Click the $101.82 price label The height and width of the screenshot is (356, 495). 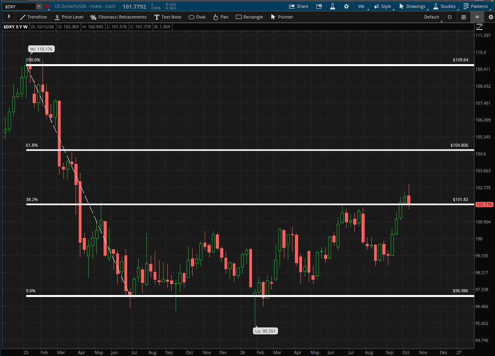click(460, 199)
